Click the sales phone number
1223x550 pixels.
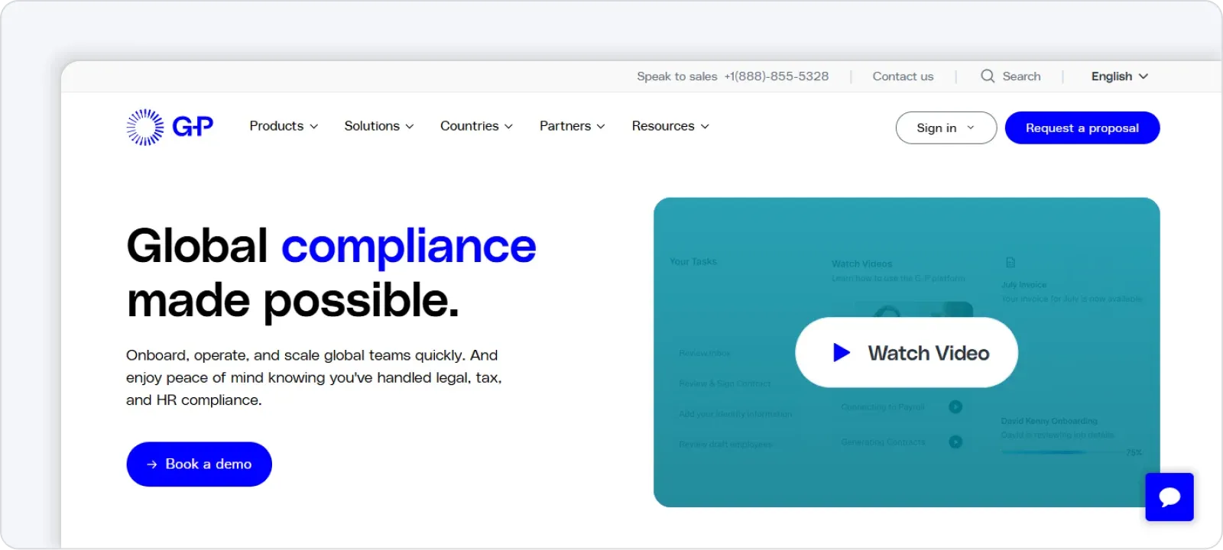tap(776, 76)
